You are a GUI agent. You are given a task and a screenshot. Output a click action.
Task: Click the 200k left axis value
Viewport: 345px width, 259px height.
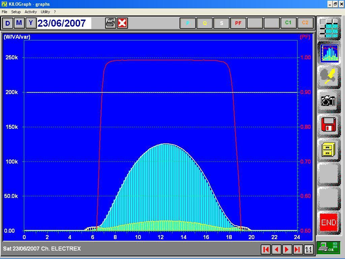pos(12,92)
